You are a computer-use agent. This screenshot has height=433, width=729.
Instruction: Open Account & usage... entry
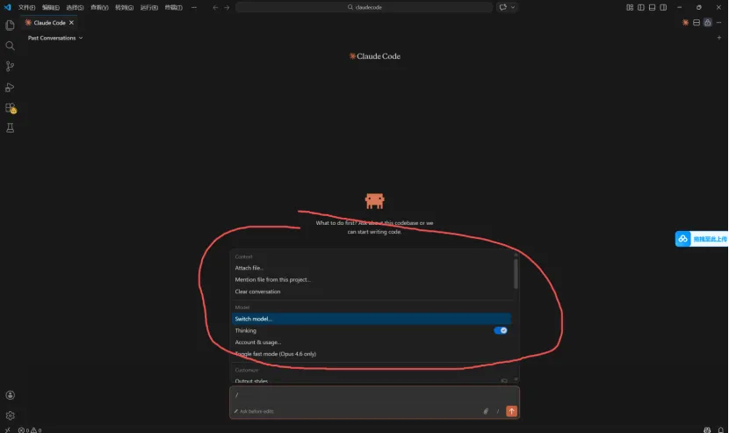coord(372,343)
